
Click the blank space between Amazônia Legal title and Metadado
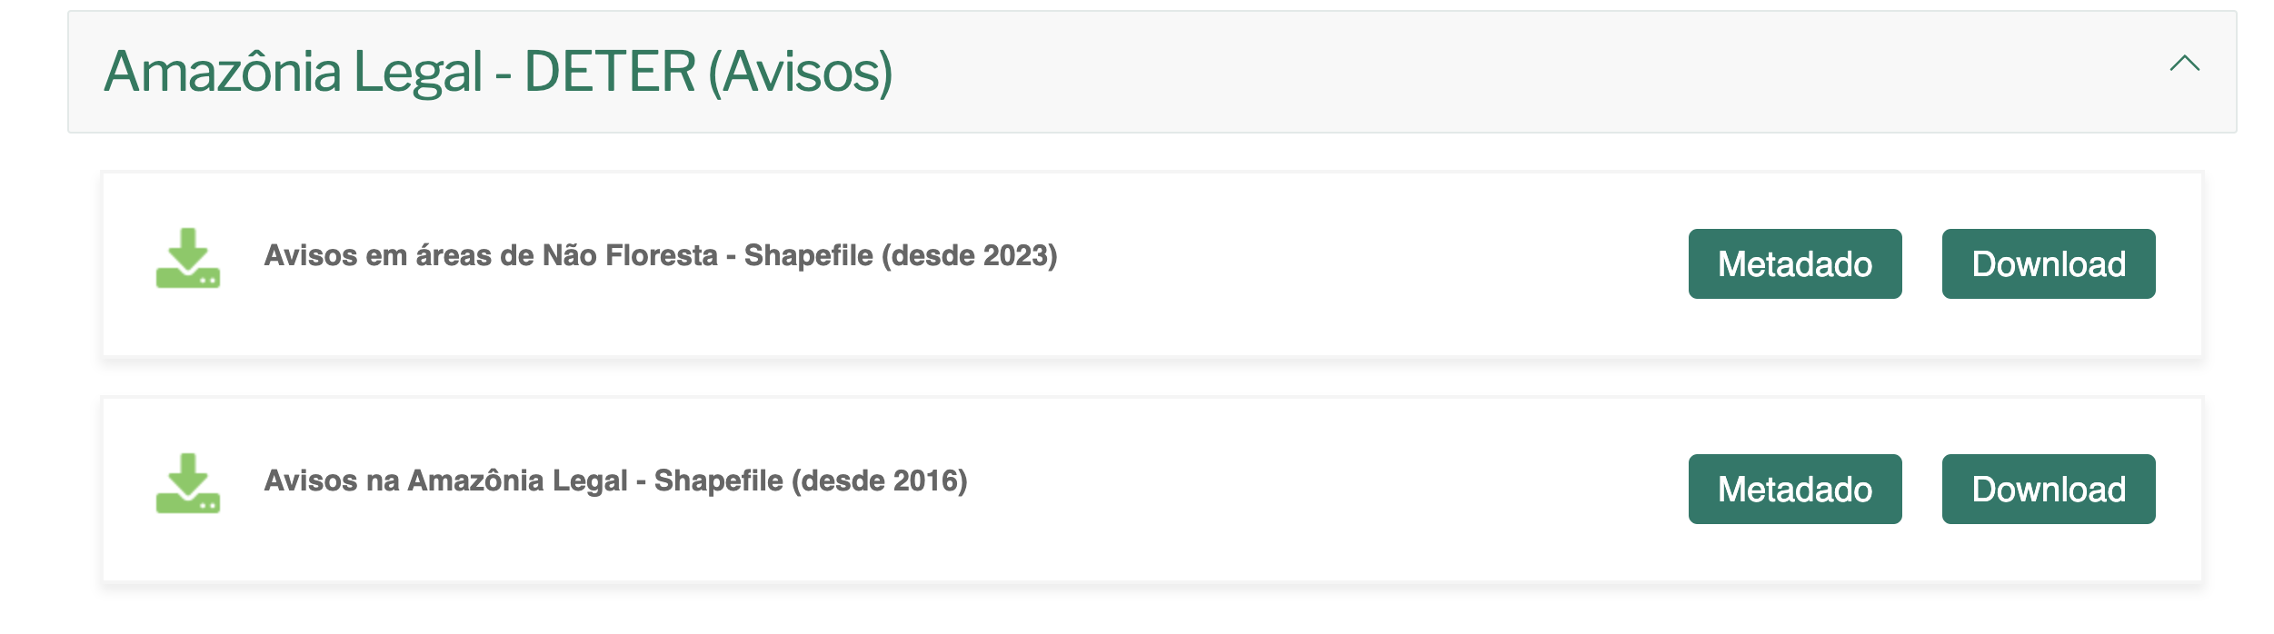click(x=1327, y=489)
